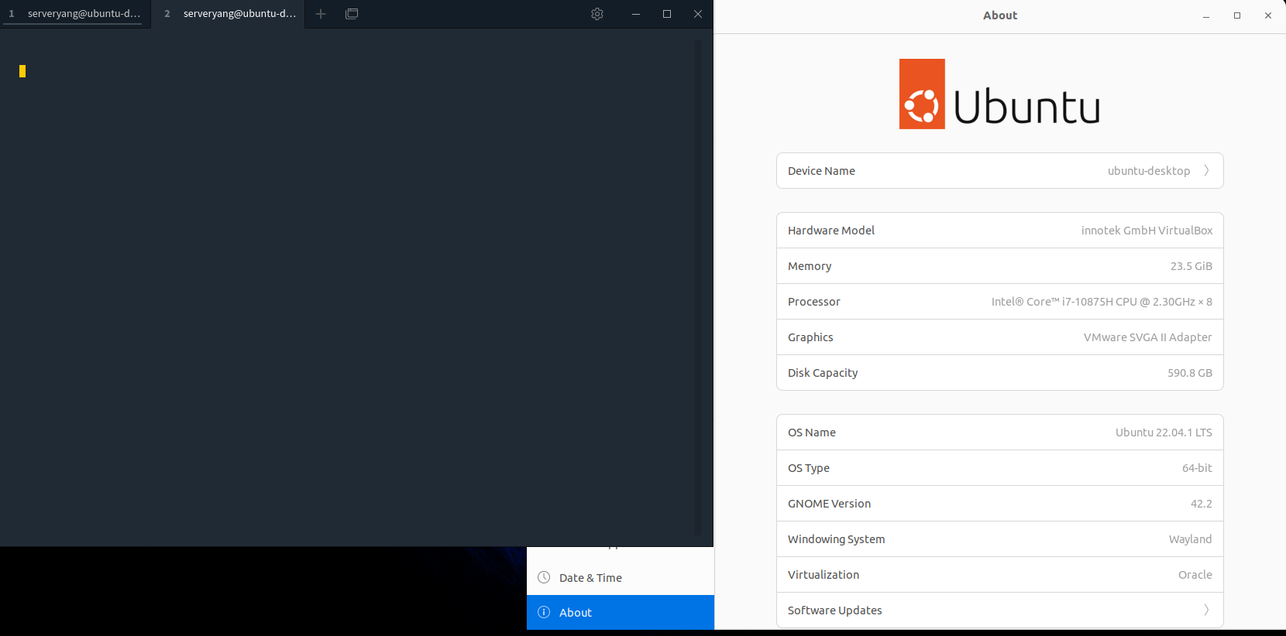
Task: Click the OS Name label
Action: tap(812, 433)
